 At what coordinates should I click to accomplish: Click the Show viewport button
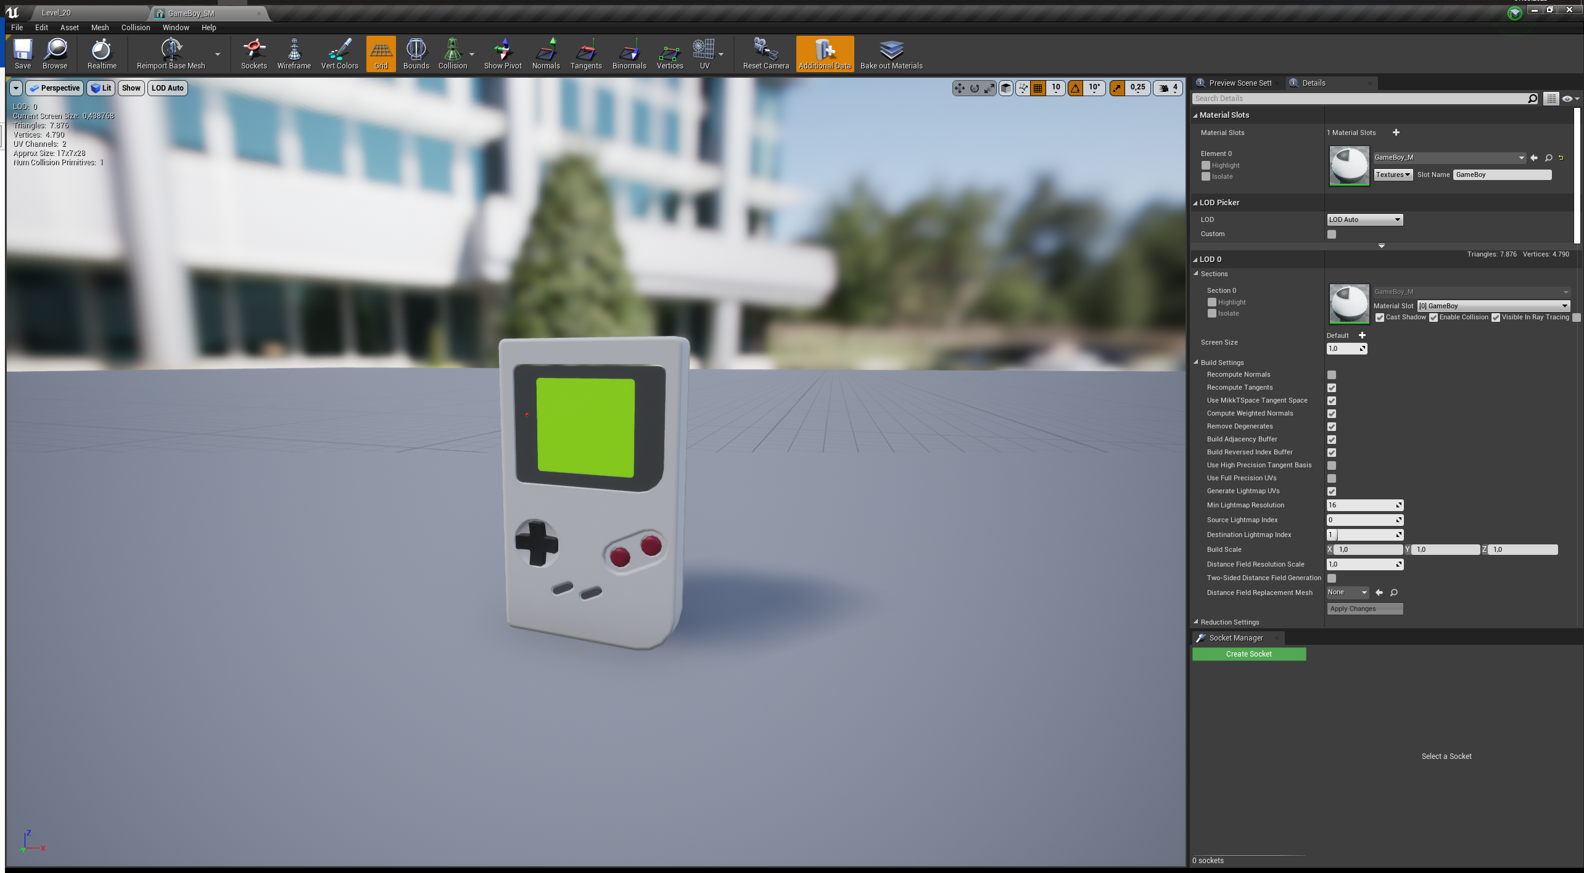(x=131, y=88)
